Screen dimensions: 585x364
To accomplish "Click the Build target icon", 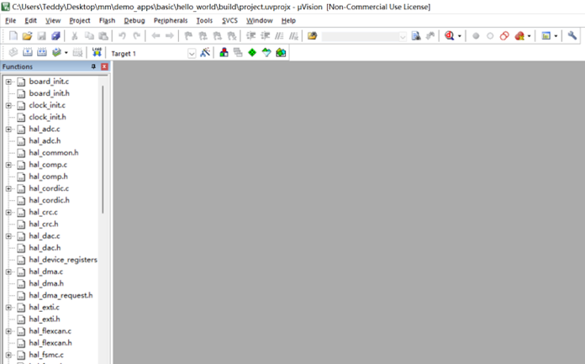I will (x=27, y=53).
